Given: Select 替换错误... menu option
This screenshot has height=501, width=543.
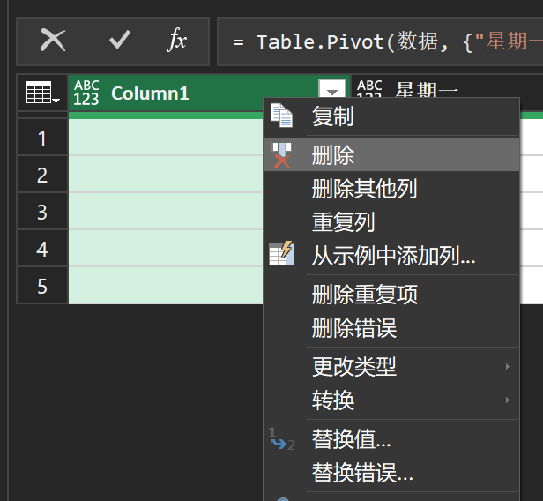Looking at the screenshot, I should click(x=362, y=473).
